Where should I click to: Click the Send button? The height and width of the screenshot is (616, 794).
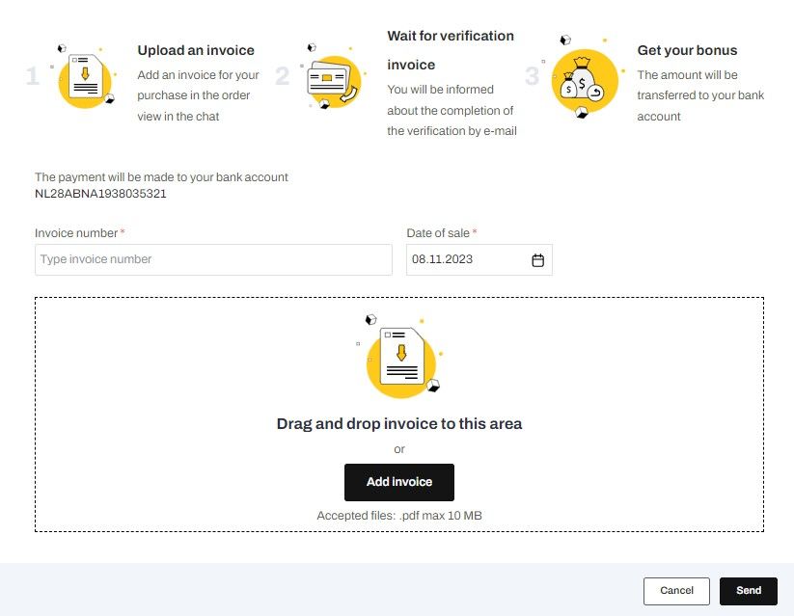point(748,591)
